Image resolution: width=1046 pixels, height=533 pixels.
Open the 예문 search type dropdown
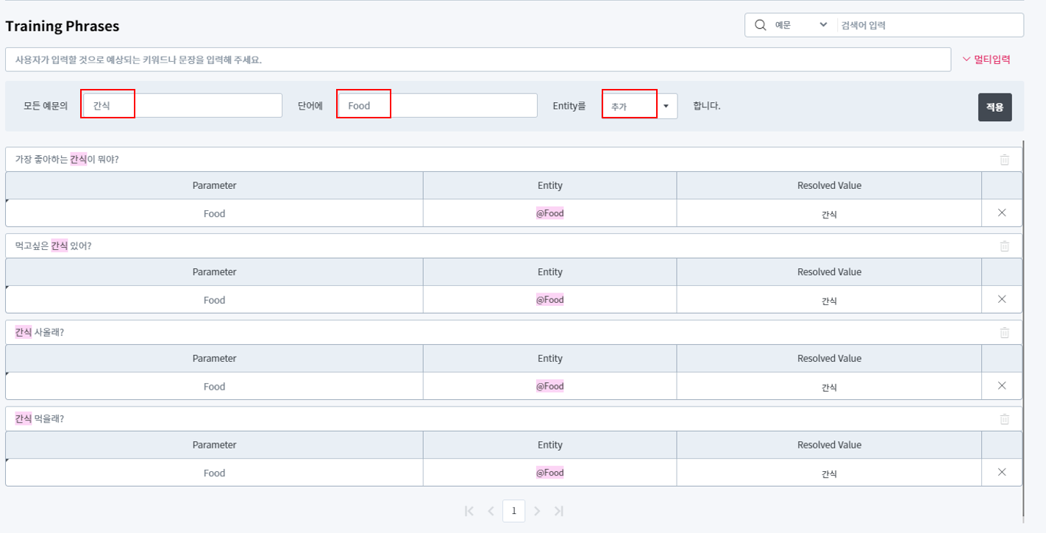pyautogui.click(x=800, y=25)
